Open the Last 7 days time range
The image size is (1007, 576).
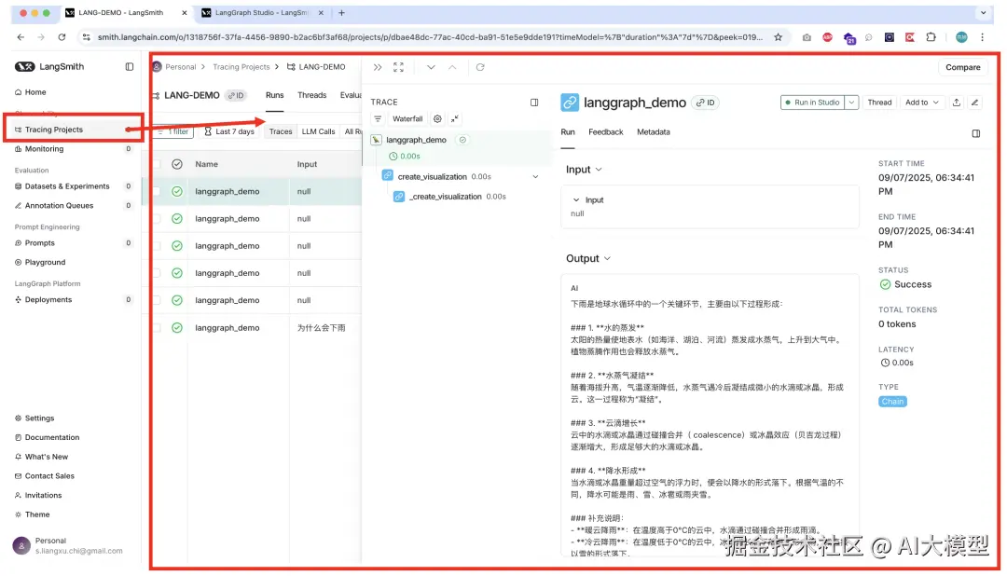point(228,131)
